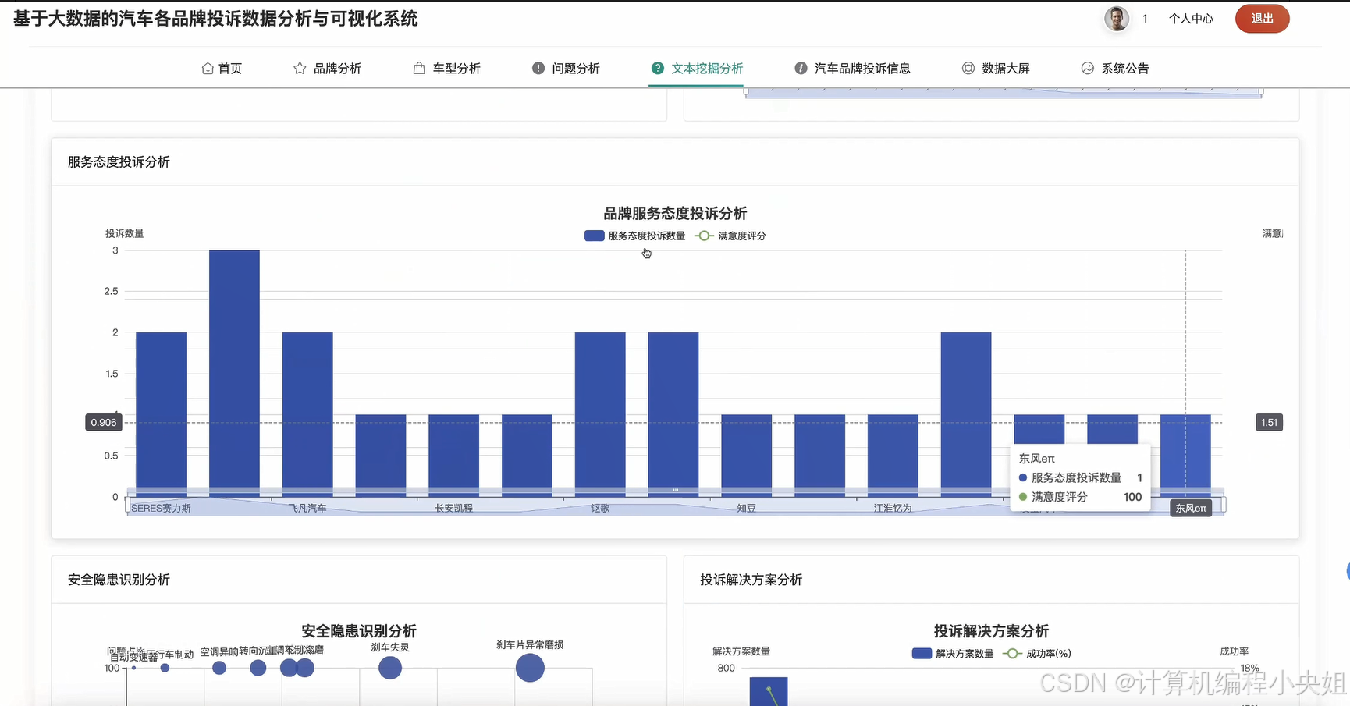Open the 数据大屏 menu item
The image size is (1350, 706).
pos(996,69)
